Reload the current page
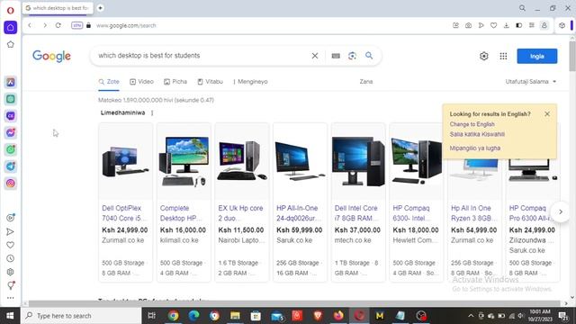Viewport: 576px width, 324px height. point(58,25)
